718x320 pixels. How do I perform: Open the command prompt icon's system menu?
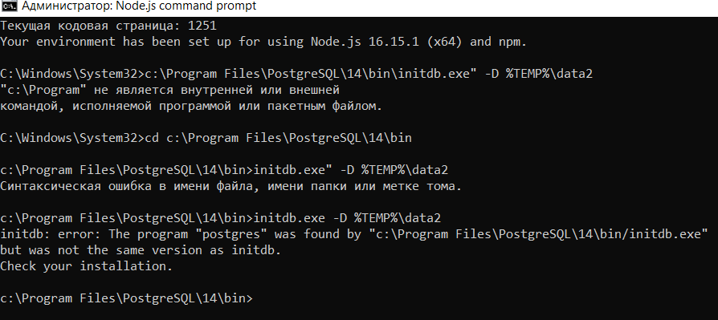8,6
